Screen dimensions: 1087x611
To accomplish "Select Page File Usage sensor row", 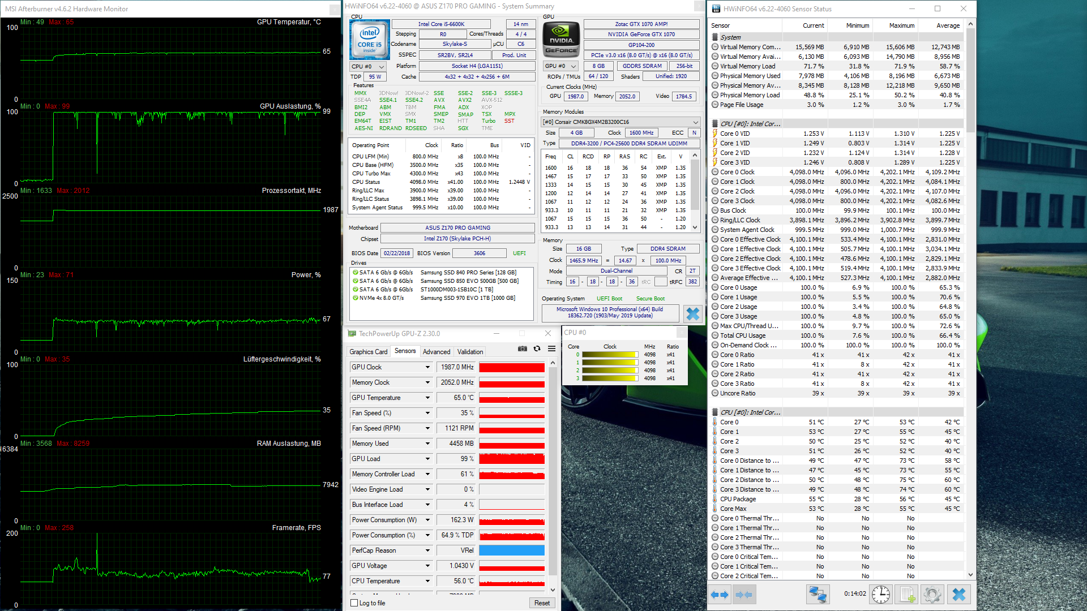I will click(837, 105).
